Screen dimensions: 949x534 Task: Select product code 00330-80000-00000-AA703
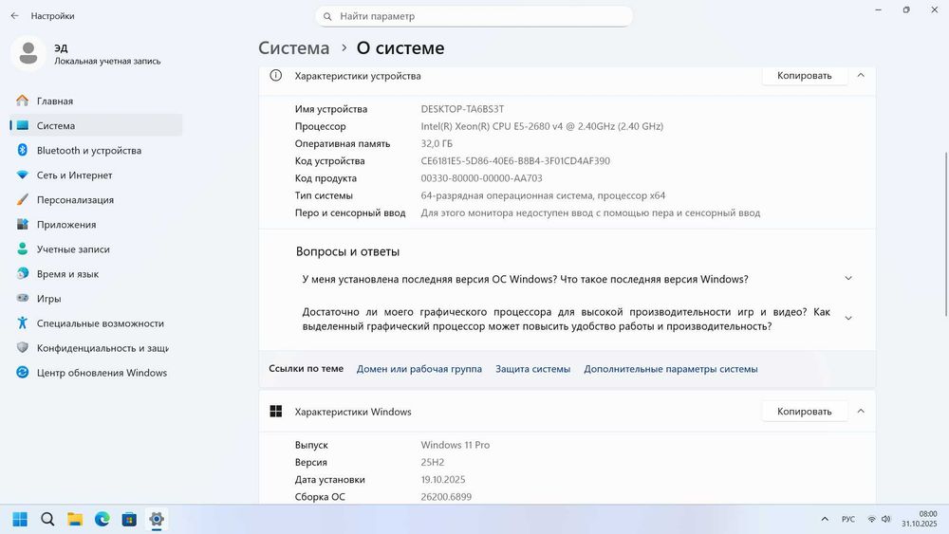(x=481, y=178)
